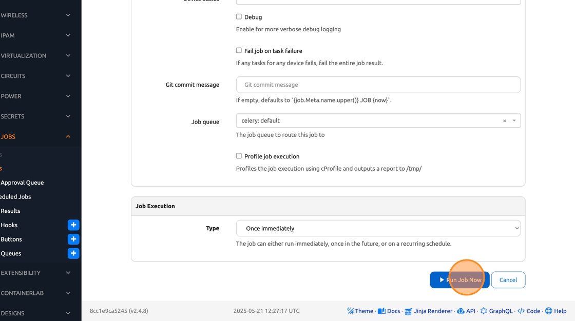Image resolution: width=575 pixels, height=321 pixels.
Task: Open the GraphQL explorer link
Action: pyautogui.click(x=496, y=311)
